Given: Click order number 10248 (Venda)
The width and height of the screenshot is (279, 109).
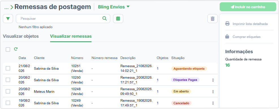Looking at the screenshot, I should 77,92.
